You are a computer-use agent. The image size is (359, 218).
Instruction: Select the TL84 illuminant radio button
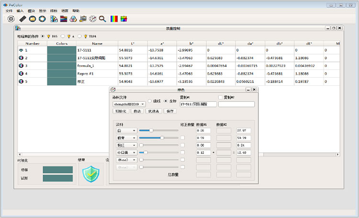pos(79,36)
